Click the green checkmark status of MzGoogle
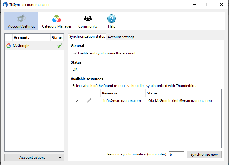Image resolution: width=229 pixels, height=165 pixels. [x=60, y=46]
